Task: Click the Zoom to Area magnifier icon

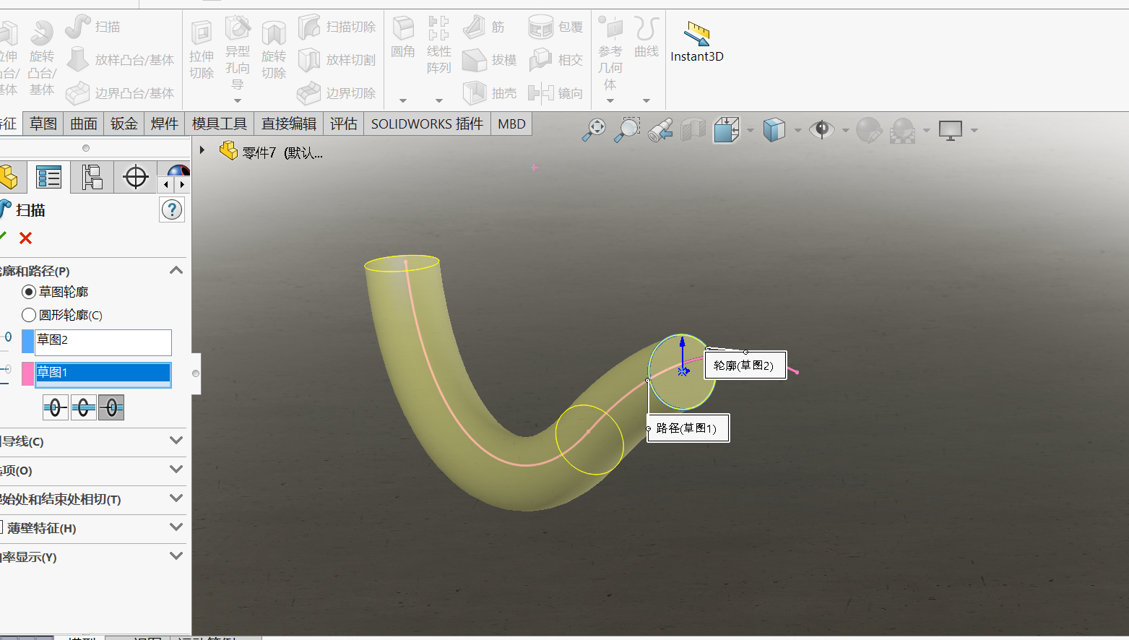Action: click(x=627, y=130)
